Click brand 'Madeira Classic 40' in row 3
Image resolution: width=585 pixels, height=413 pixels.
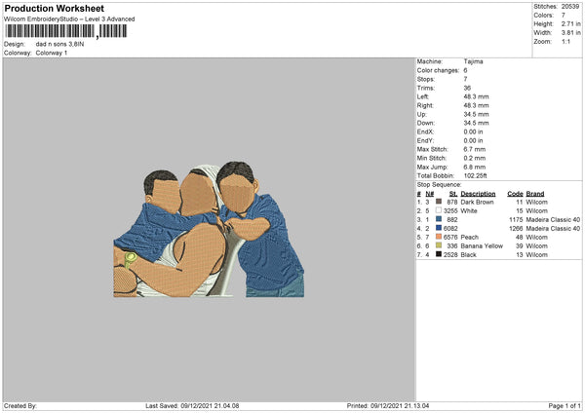[553, 219]
